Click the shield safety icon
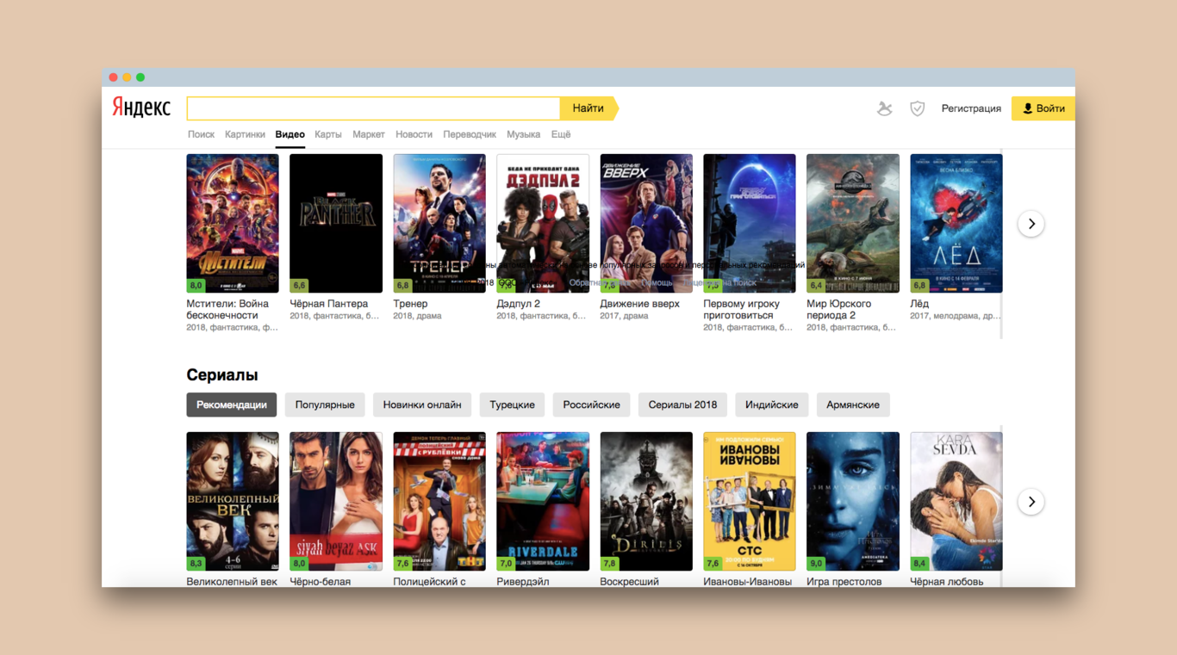The height and width of the screenshot is (655, 1177). click(918, 108)
